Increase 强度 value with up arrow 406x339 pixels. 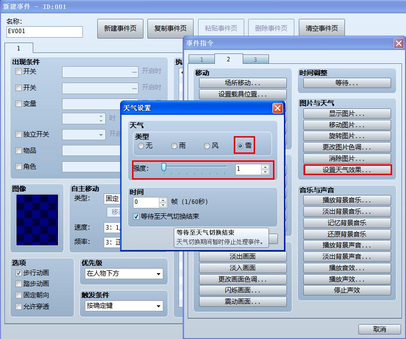click(265, 167)
